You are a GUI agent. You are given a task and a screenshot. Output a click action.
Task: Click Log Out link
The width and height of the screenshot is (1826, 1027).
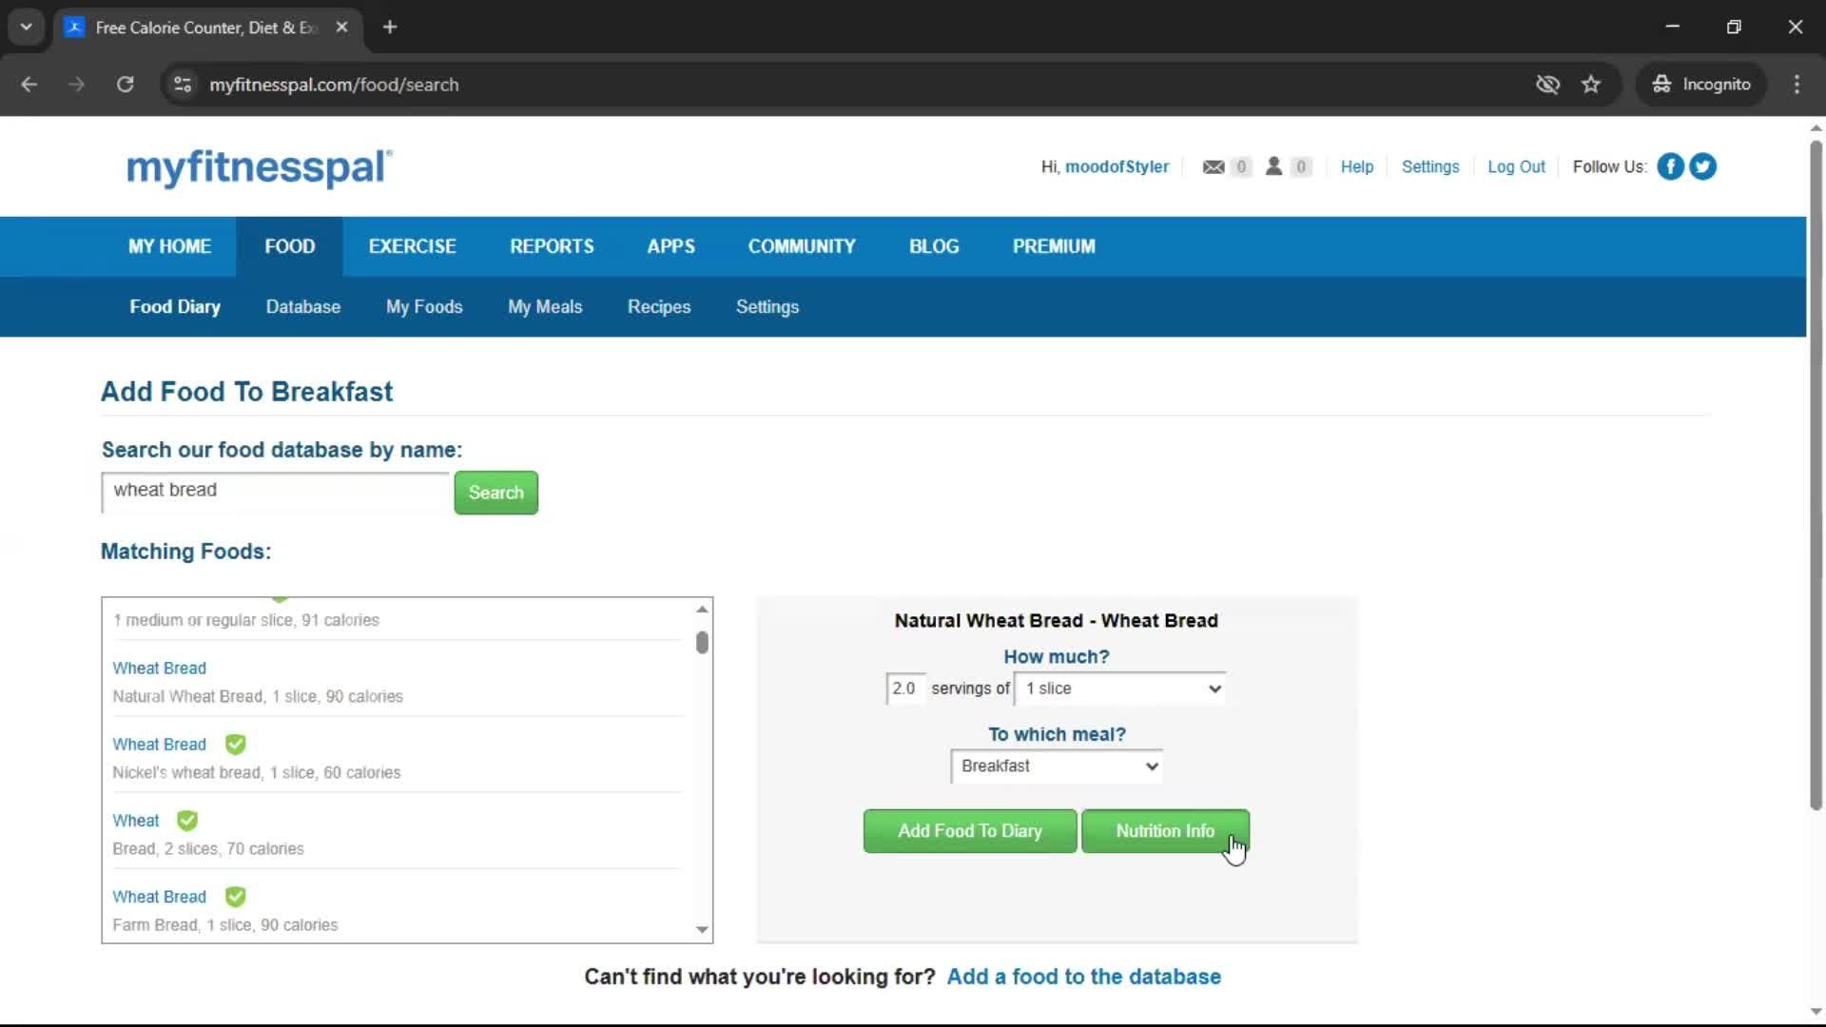pyautogui.click(x=1516, y=166)
